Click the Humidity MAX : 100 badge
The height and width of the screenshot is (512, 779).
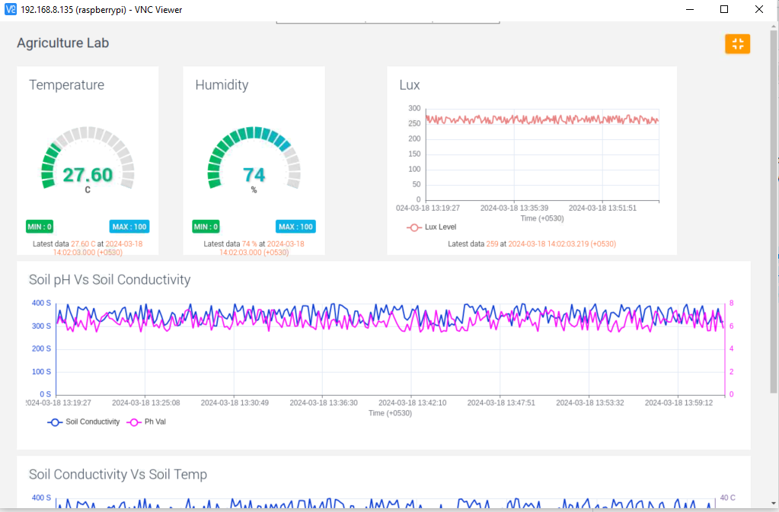click(295, 227)
